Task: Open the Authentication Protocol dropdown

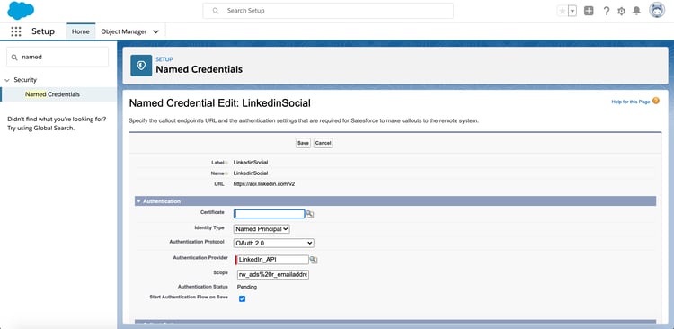Action: [x=274, y=243]
